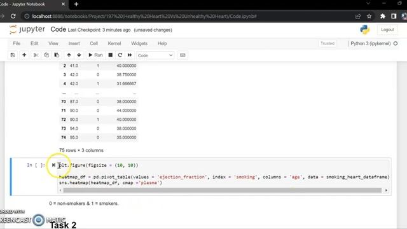
Task: Copy selected cells icon
Action: point(46,55)
